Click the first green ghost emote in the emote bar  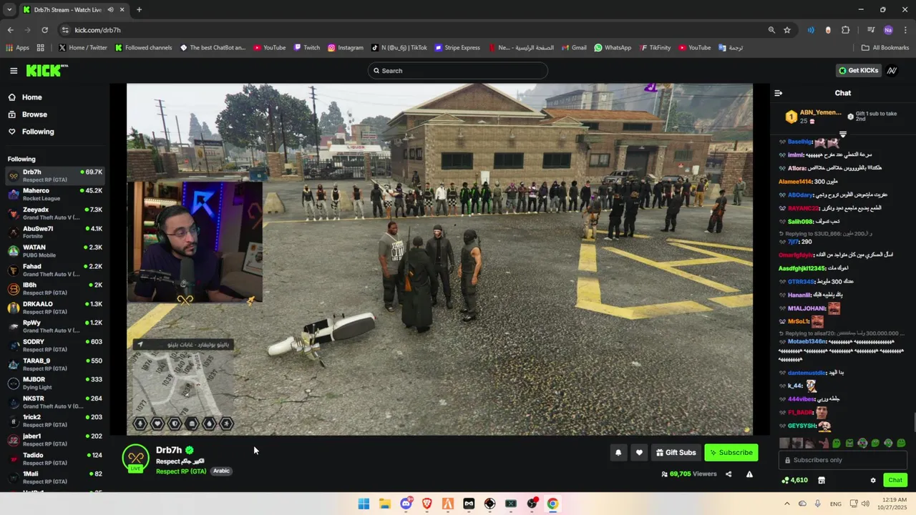pos(836,443)
